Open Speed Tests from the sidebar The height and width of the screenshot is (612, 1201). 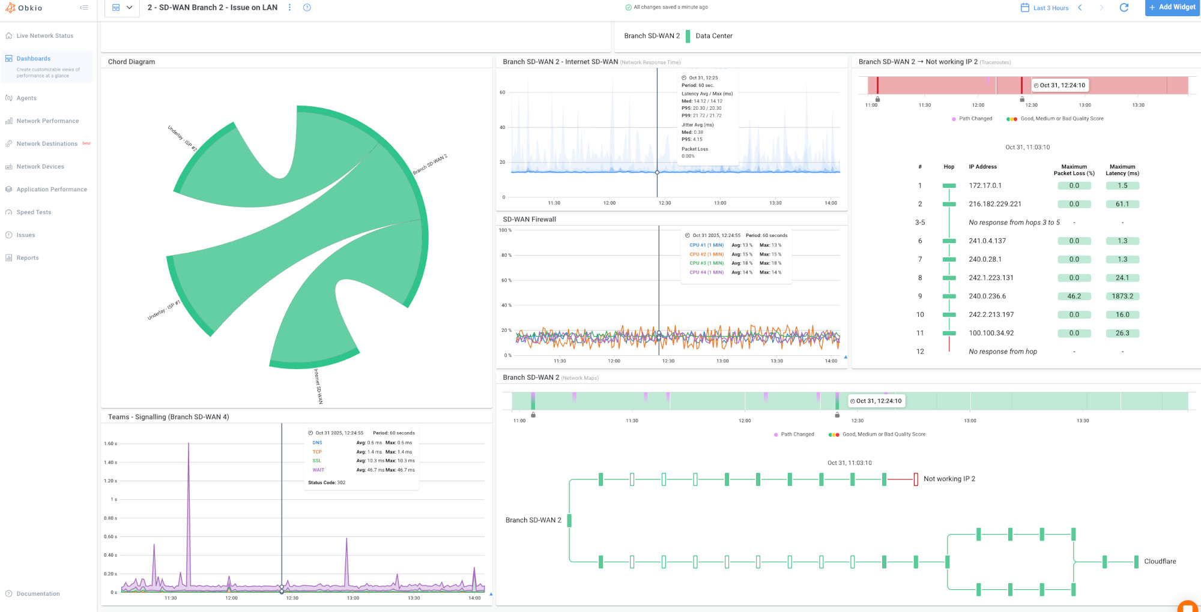34,212
